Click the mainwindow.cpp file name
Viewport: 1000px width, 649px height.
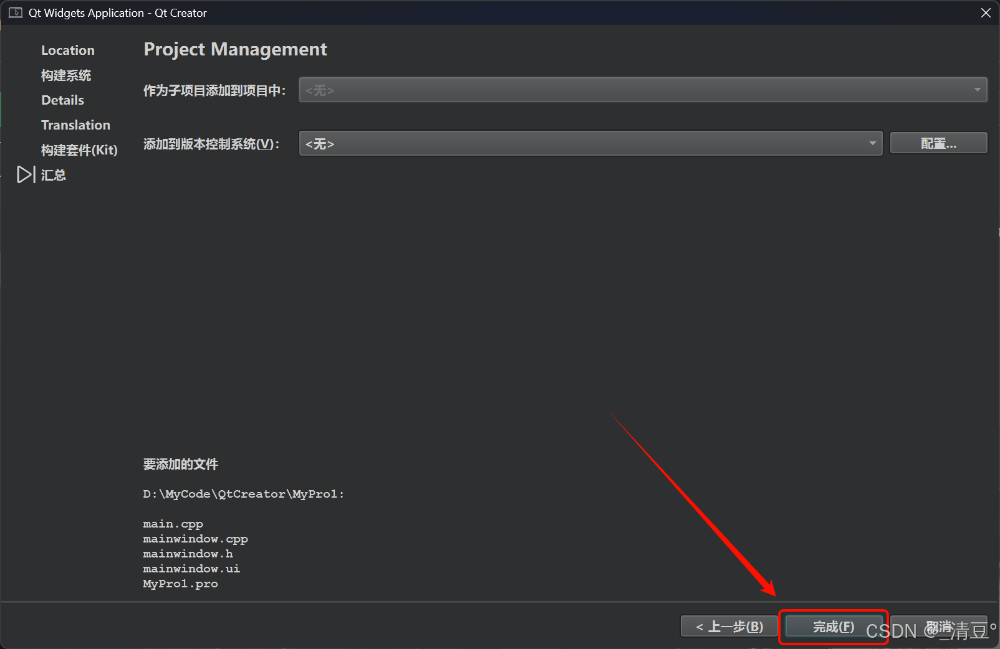pos(196,539)
